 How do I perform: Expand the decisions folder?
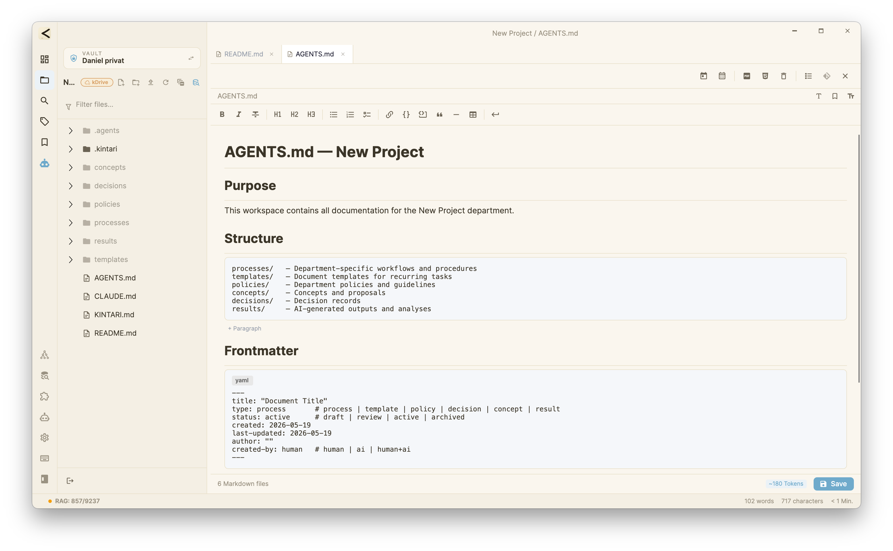(x=71, y=186)
